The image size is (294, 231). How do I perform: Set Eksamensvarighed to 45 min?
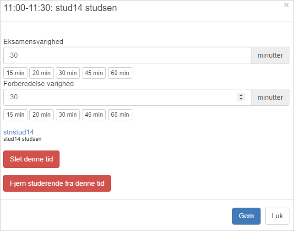(94, 73)
